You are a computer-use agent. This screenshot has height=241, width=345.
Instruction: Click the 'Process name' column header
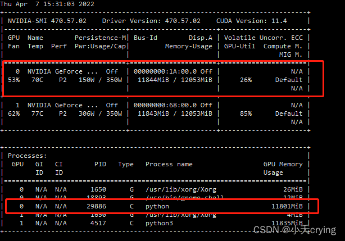tap(169, 164)
